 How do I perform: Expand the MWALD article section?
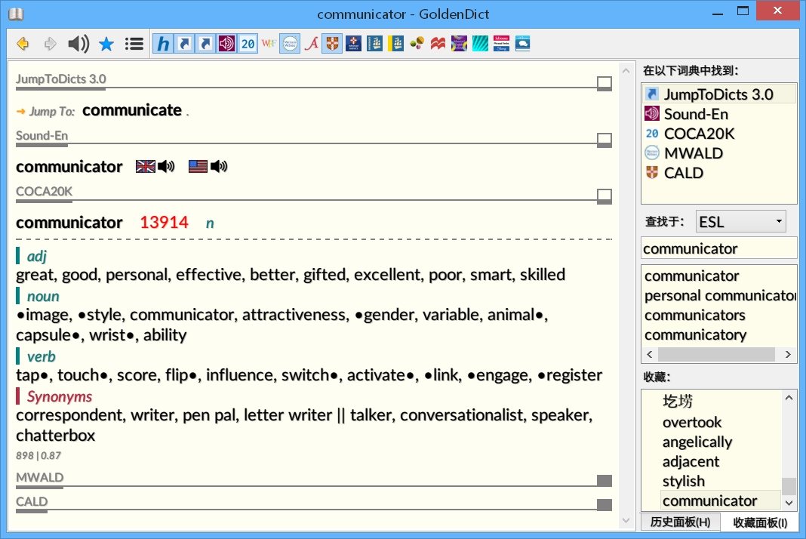[x=604, y=480]
